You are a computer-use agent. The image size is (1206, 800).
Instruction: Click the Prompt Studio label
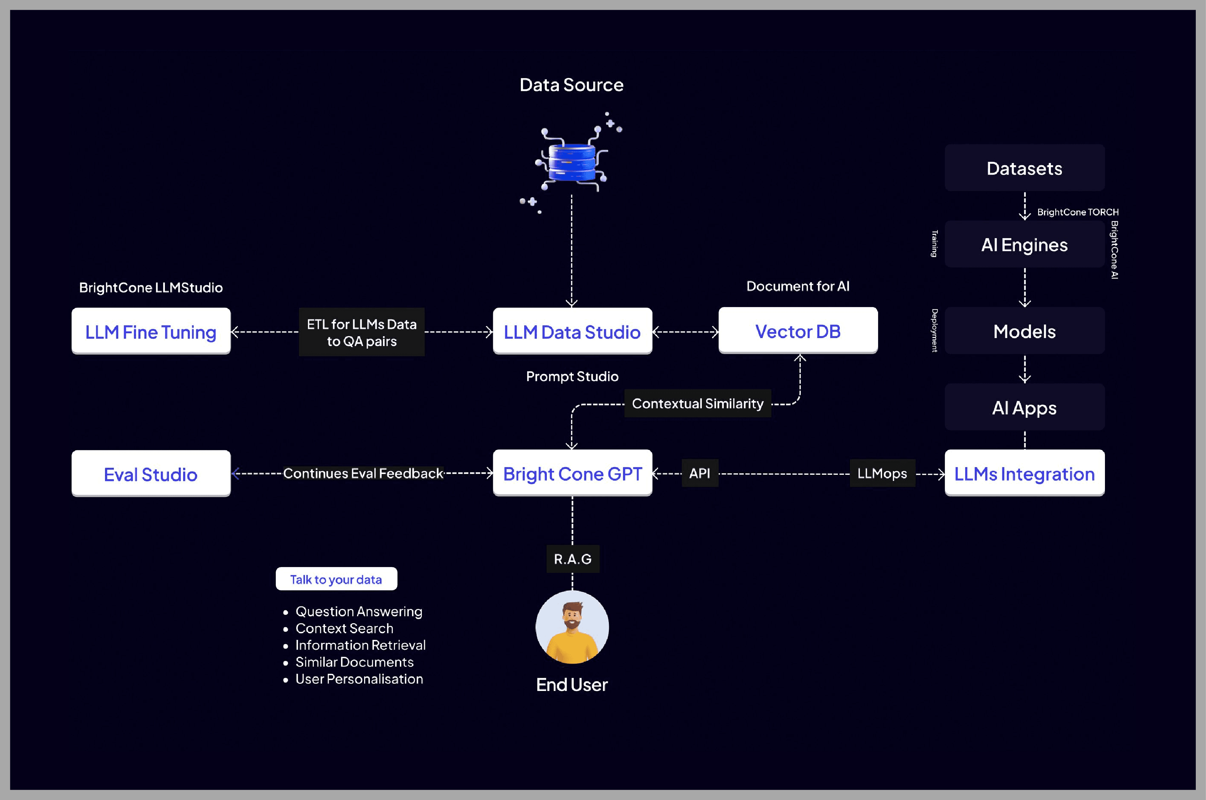[572, 376]
